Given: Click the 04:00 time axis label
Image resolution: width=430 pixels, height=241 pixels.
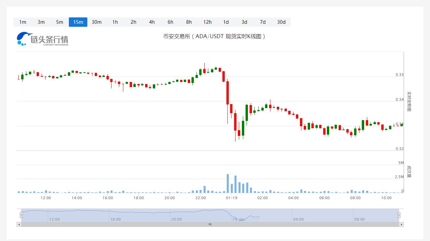Looking at the screenshot, I should 293,198.
